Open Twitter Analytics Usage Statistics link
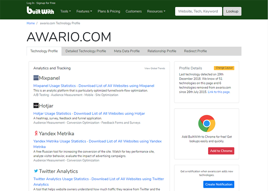Viewport: 268px width, 191px height. [x=61, y=179]
